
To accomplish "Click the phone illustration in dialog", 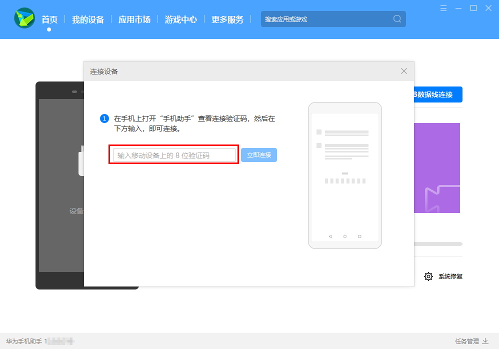I will click(345, 175).
